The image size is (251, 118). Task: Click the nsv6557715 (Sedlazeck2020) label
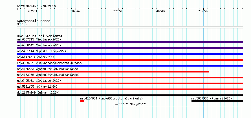point(39,39)
